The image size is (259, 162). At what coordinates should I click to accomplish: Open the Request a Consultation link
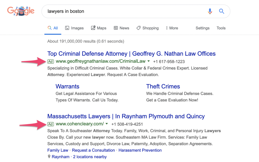(x=93, y=150)
